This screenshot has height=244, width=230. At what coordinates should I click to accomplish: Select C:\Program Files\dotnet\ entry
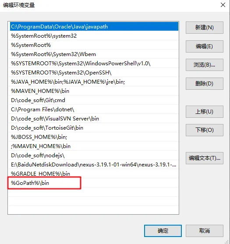tap(93, 109)
